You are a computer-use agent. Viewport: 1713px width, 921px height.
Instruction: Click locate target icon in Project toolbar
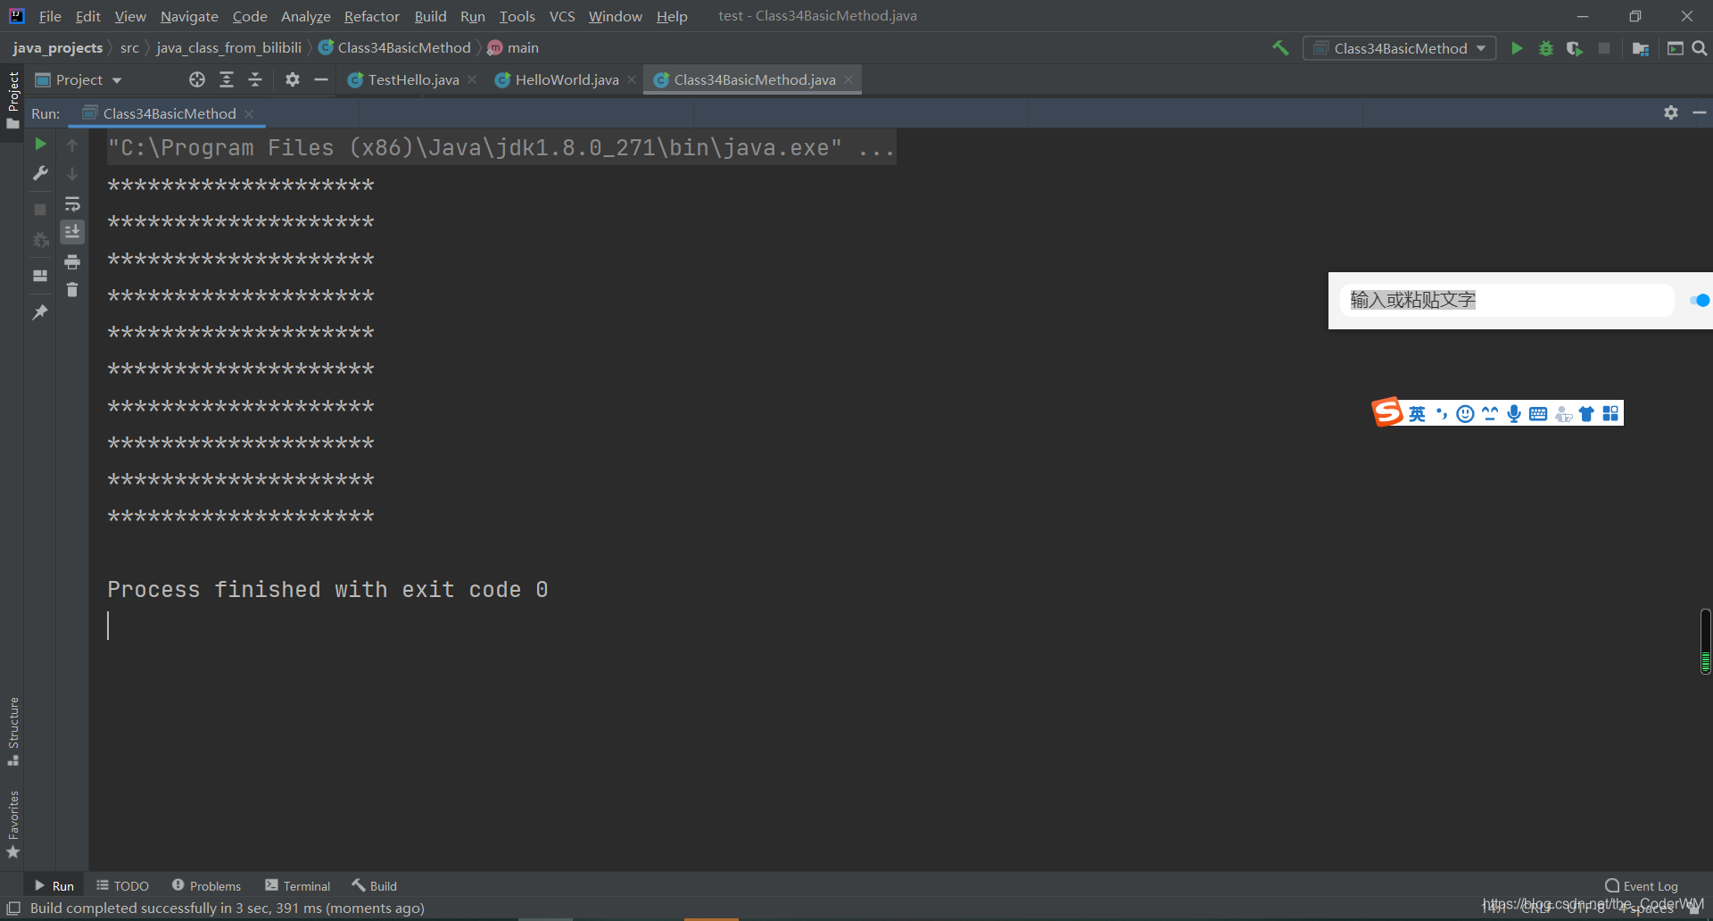tap(197, 79)
